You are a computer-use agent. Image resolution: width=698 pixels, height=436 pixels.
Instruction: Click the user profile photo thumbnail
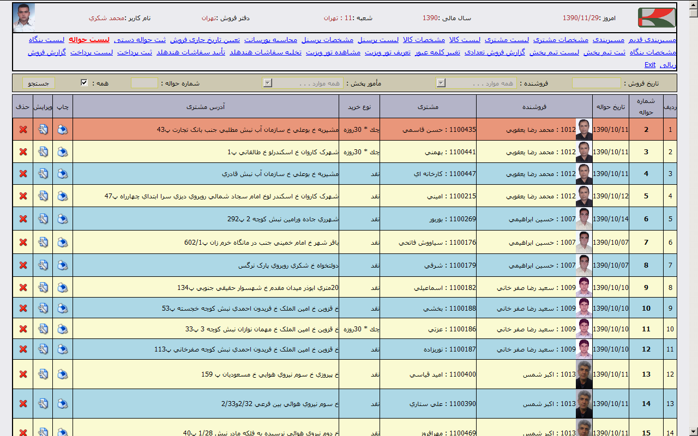pyautogui.click(x=24, y=17)
